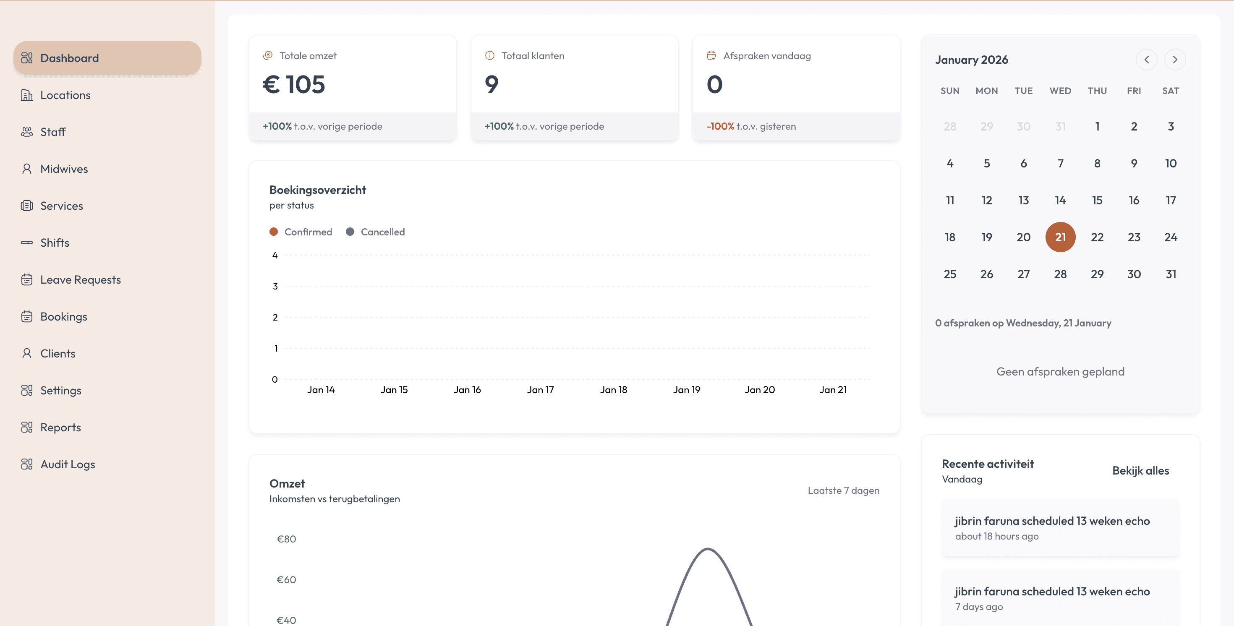
Task: Select January 22 in the calendar
Action: (x=1097, y=237)
